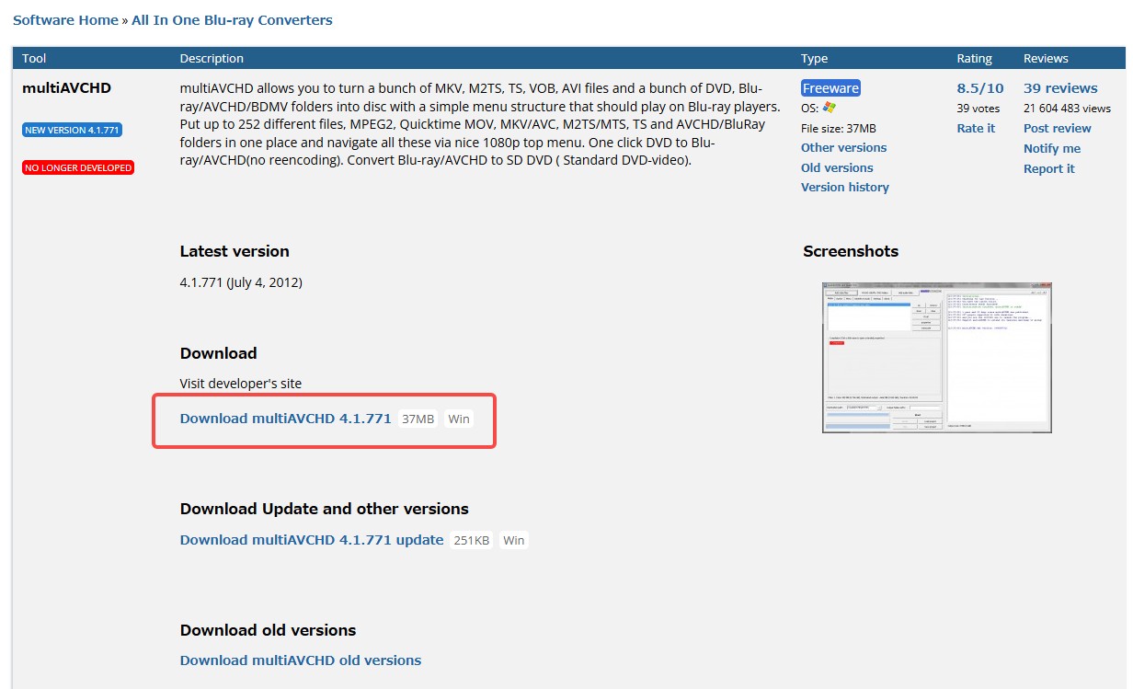Open the 8.5/10 rating link
1133x689 pixels.
click(980, 88)
